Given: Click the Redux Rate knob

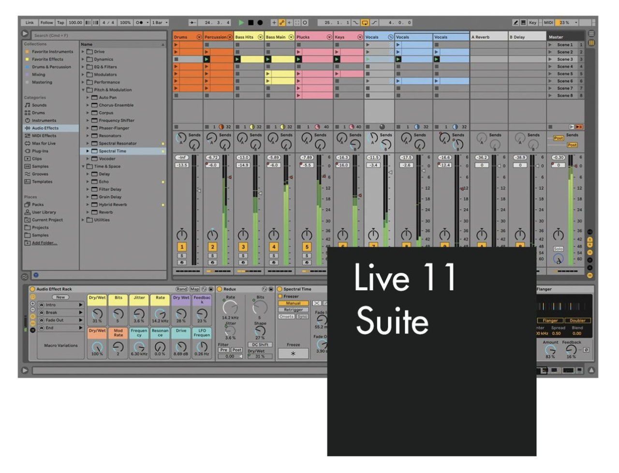Looking at the screenshot, I should [x=230, y=308].
